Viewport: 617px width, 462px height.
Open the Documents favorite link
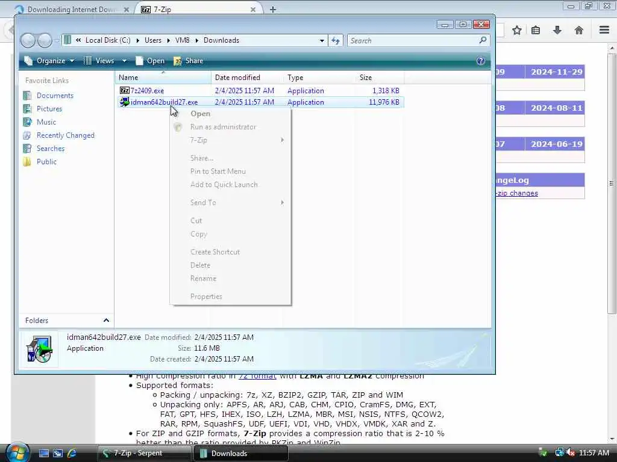55,96
